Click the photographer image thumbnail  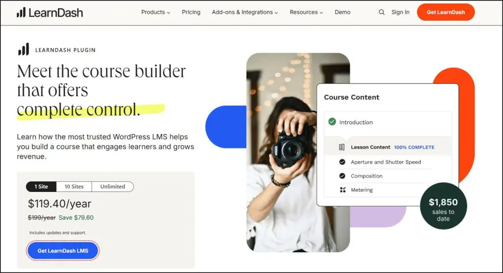pyautogui.click(x=298, y=152)
